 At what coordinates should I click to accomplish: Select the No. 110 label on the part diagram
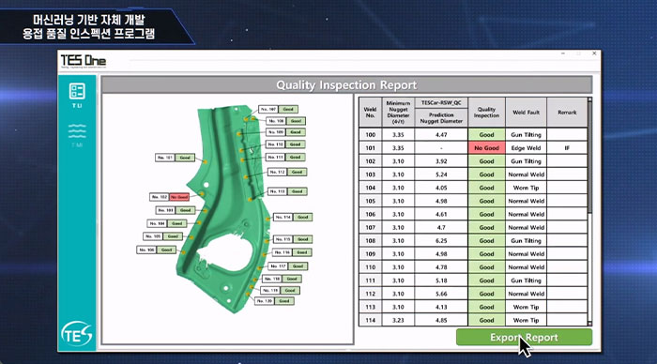click(x=285, y=144)
